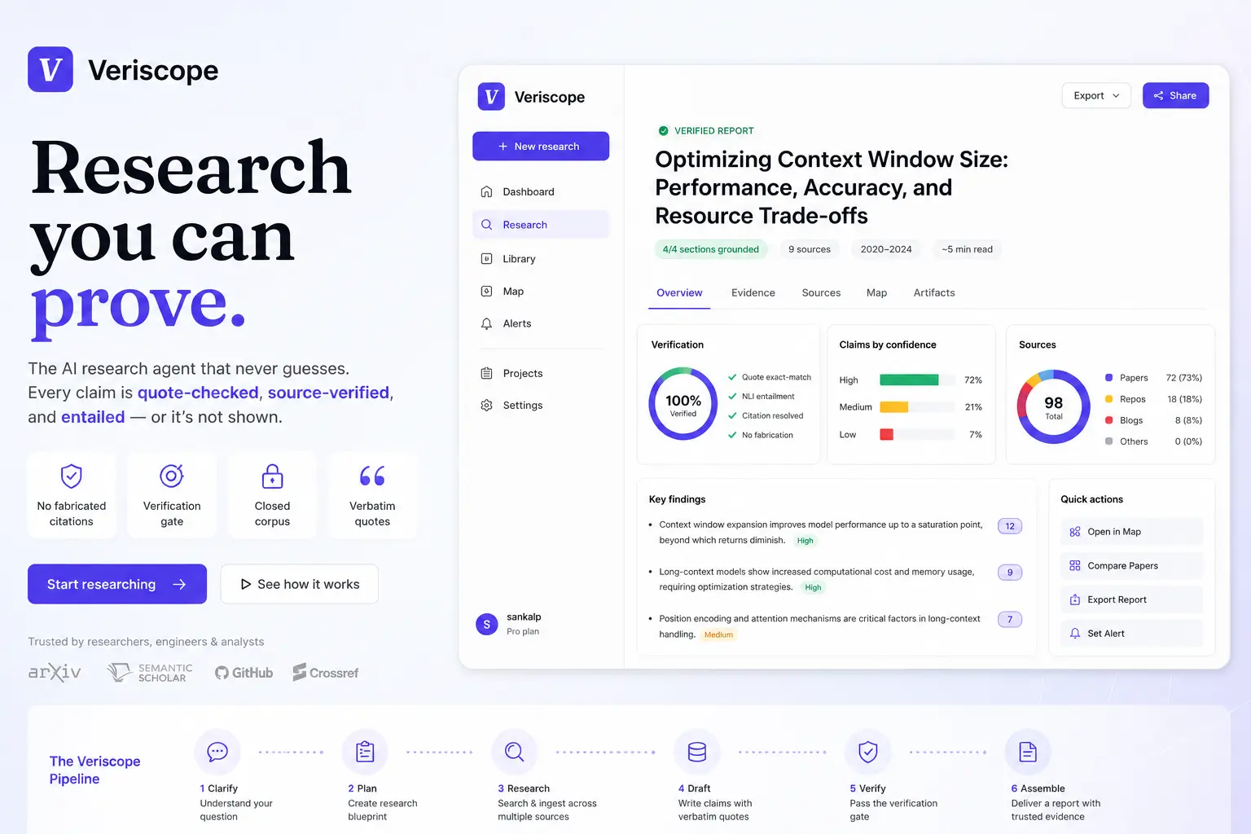This screenshot has height=834, width=1251.
Task: Click the Compare Papers quick action
Action: coord(1131,566)
